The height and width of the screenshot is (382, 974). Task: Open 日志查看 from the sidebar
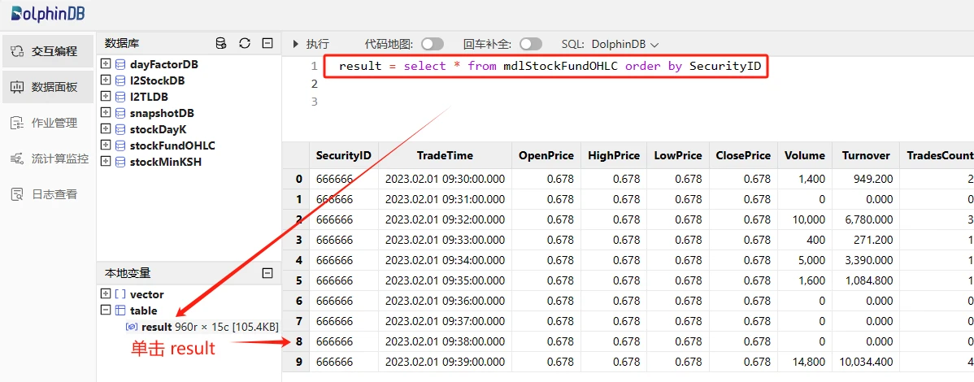pyautogui.click(x=46, y=194)
